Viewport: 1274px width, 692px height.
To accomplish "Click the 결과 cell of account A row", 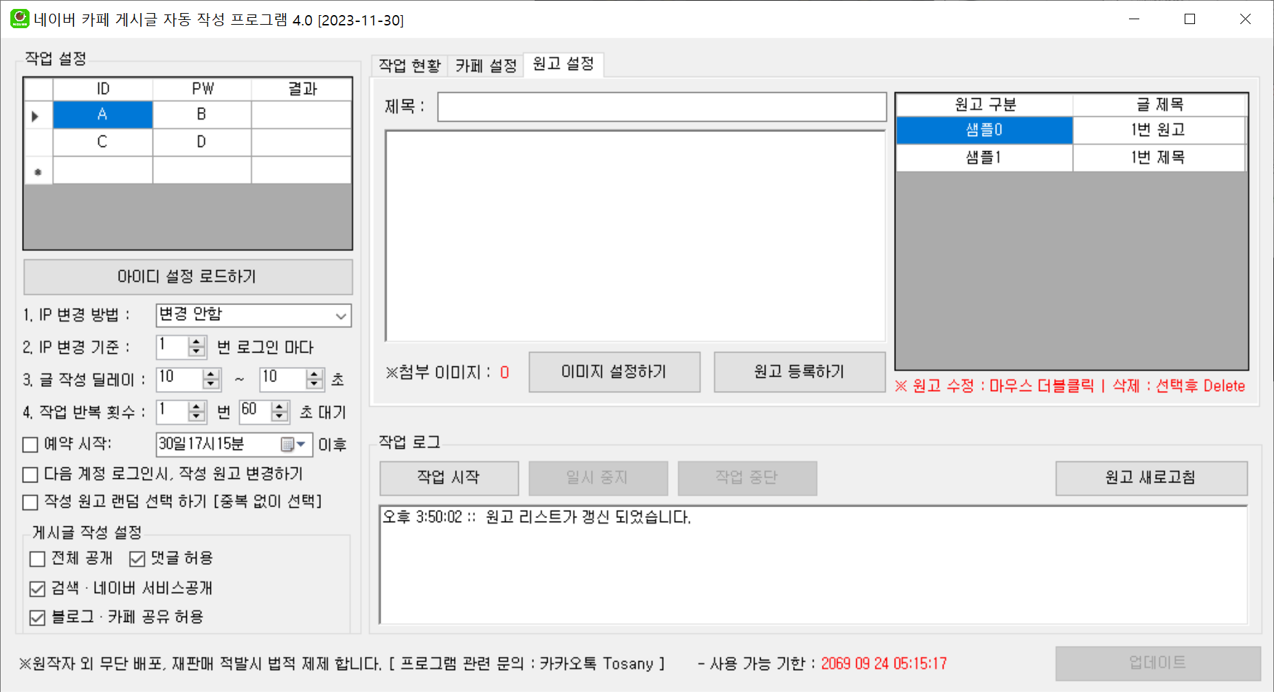I will click(x=302, y=115).
